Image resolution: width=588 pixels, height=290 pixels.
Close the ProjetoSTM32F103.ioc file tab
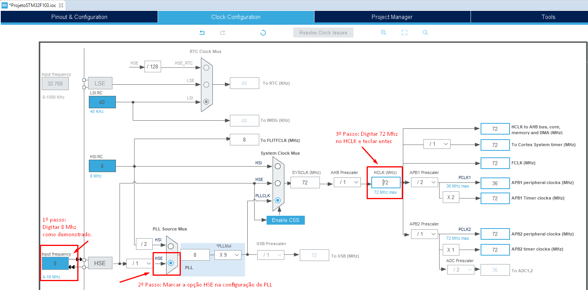tap(61, 5)
